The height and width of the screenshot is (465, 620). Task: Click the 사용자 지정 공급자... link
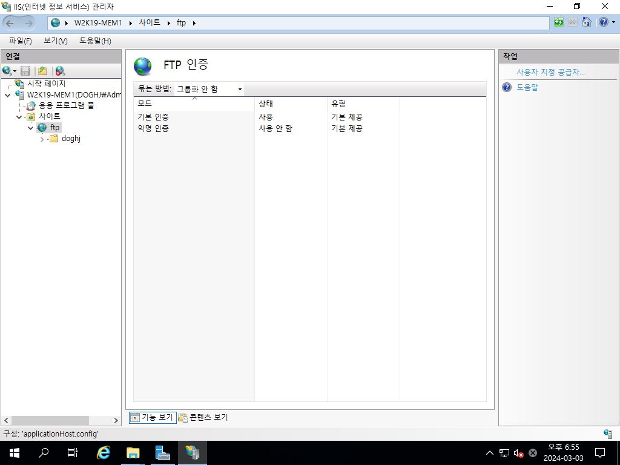coord(550,73)
